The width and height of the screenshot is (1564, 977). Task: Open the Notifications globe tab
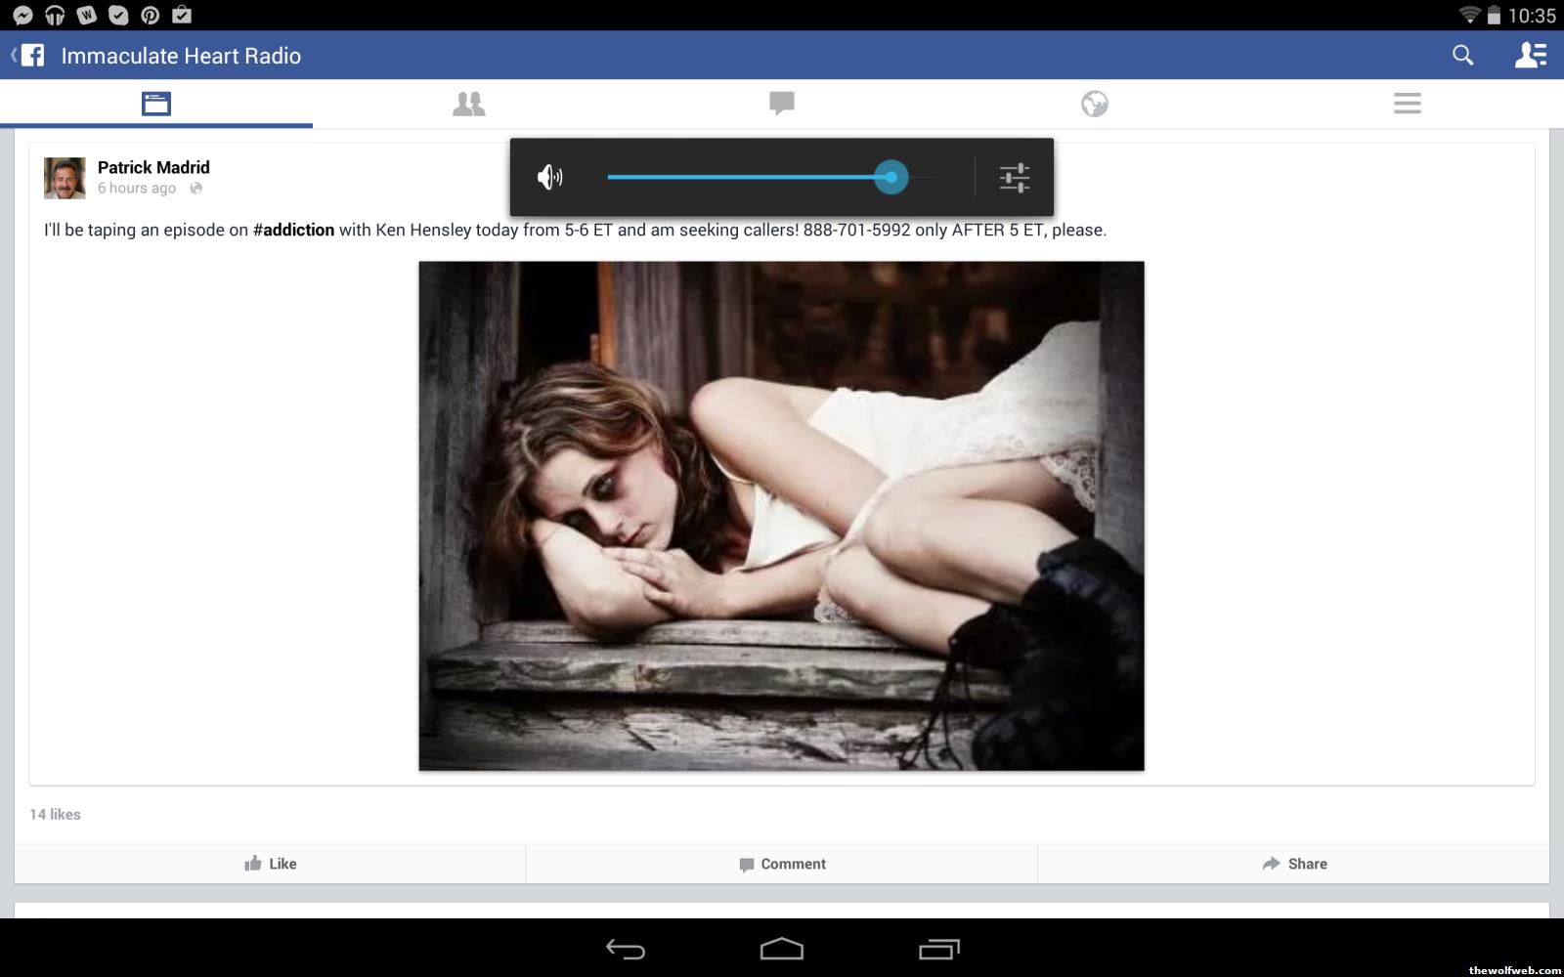(1095, 104)
